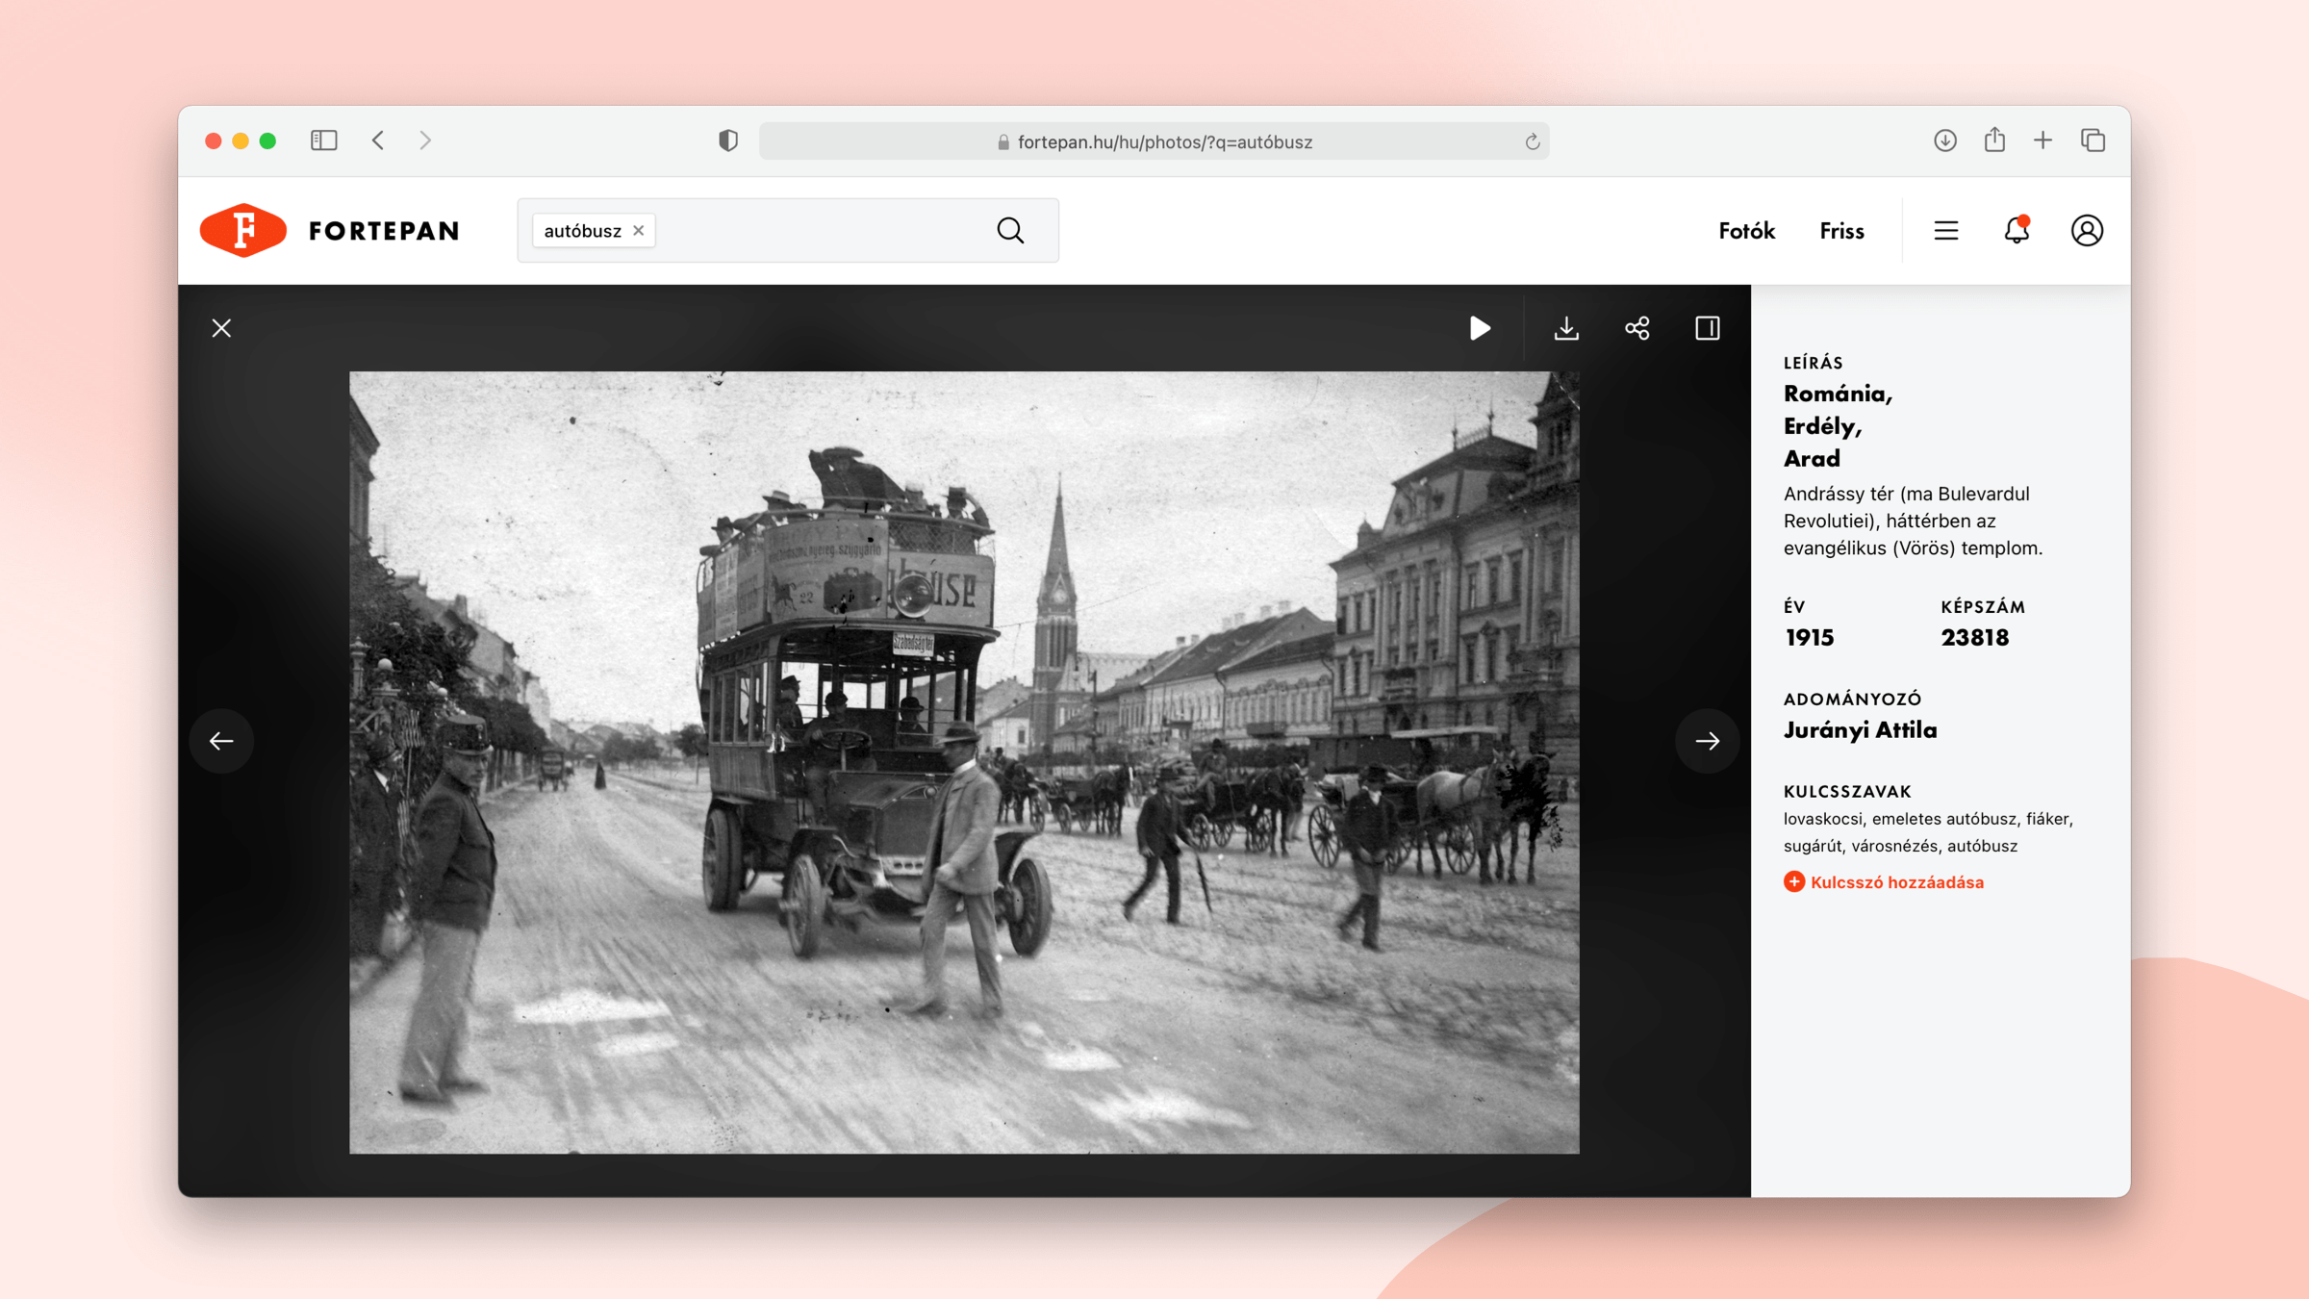This screenshot has width=2309, height=1299.
Task: Click the Andrássy tér description text
Action: pos(1913,521)
